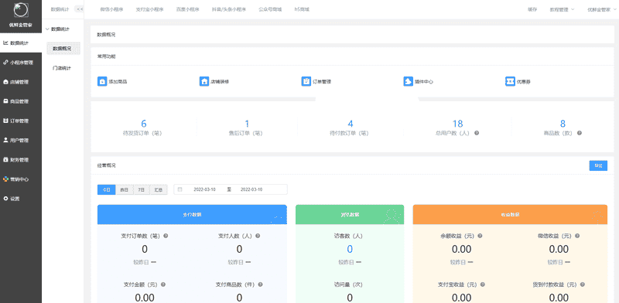This screenshot has height=303, width=619.
Task: Collapse the submenu with the << button
Action: click(x=79, y=9)
